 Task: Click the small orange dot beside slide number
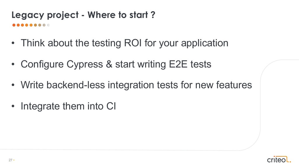[x=14, y=160]
